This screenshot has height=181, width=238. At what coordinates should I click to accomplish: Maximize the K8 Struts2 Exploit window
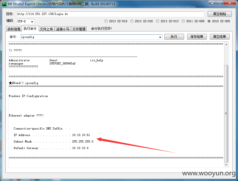220,3
